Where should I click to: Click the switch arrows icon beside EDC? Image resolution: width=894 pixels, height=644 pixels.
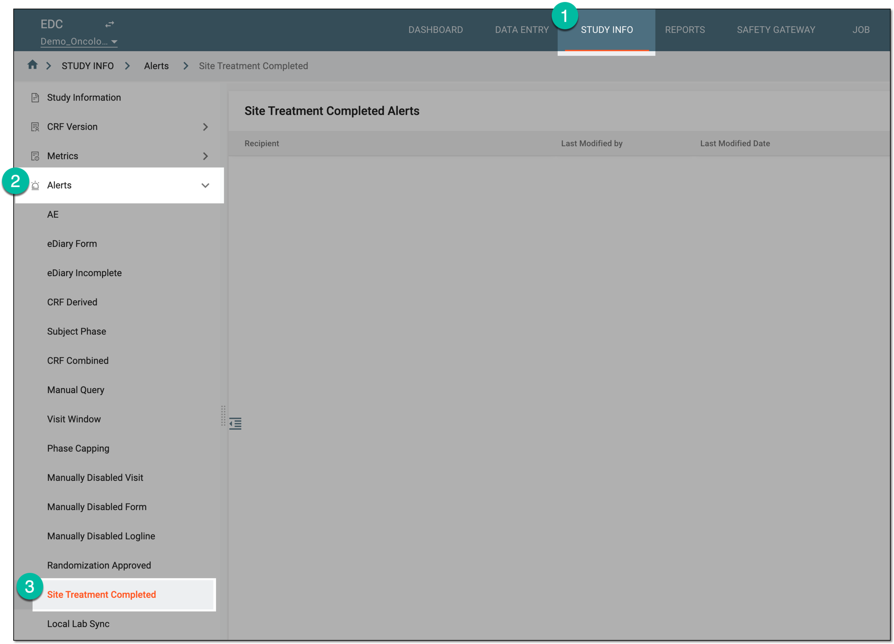click(109, 24)
